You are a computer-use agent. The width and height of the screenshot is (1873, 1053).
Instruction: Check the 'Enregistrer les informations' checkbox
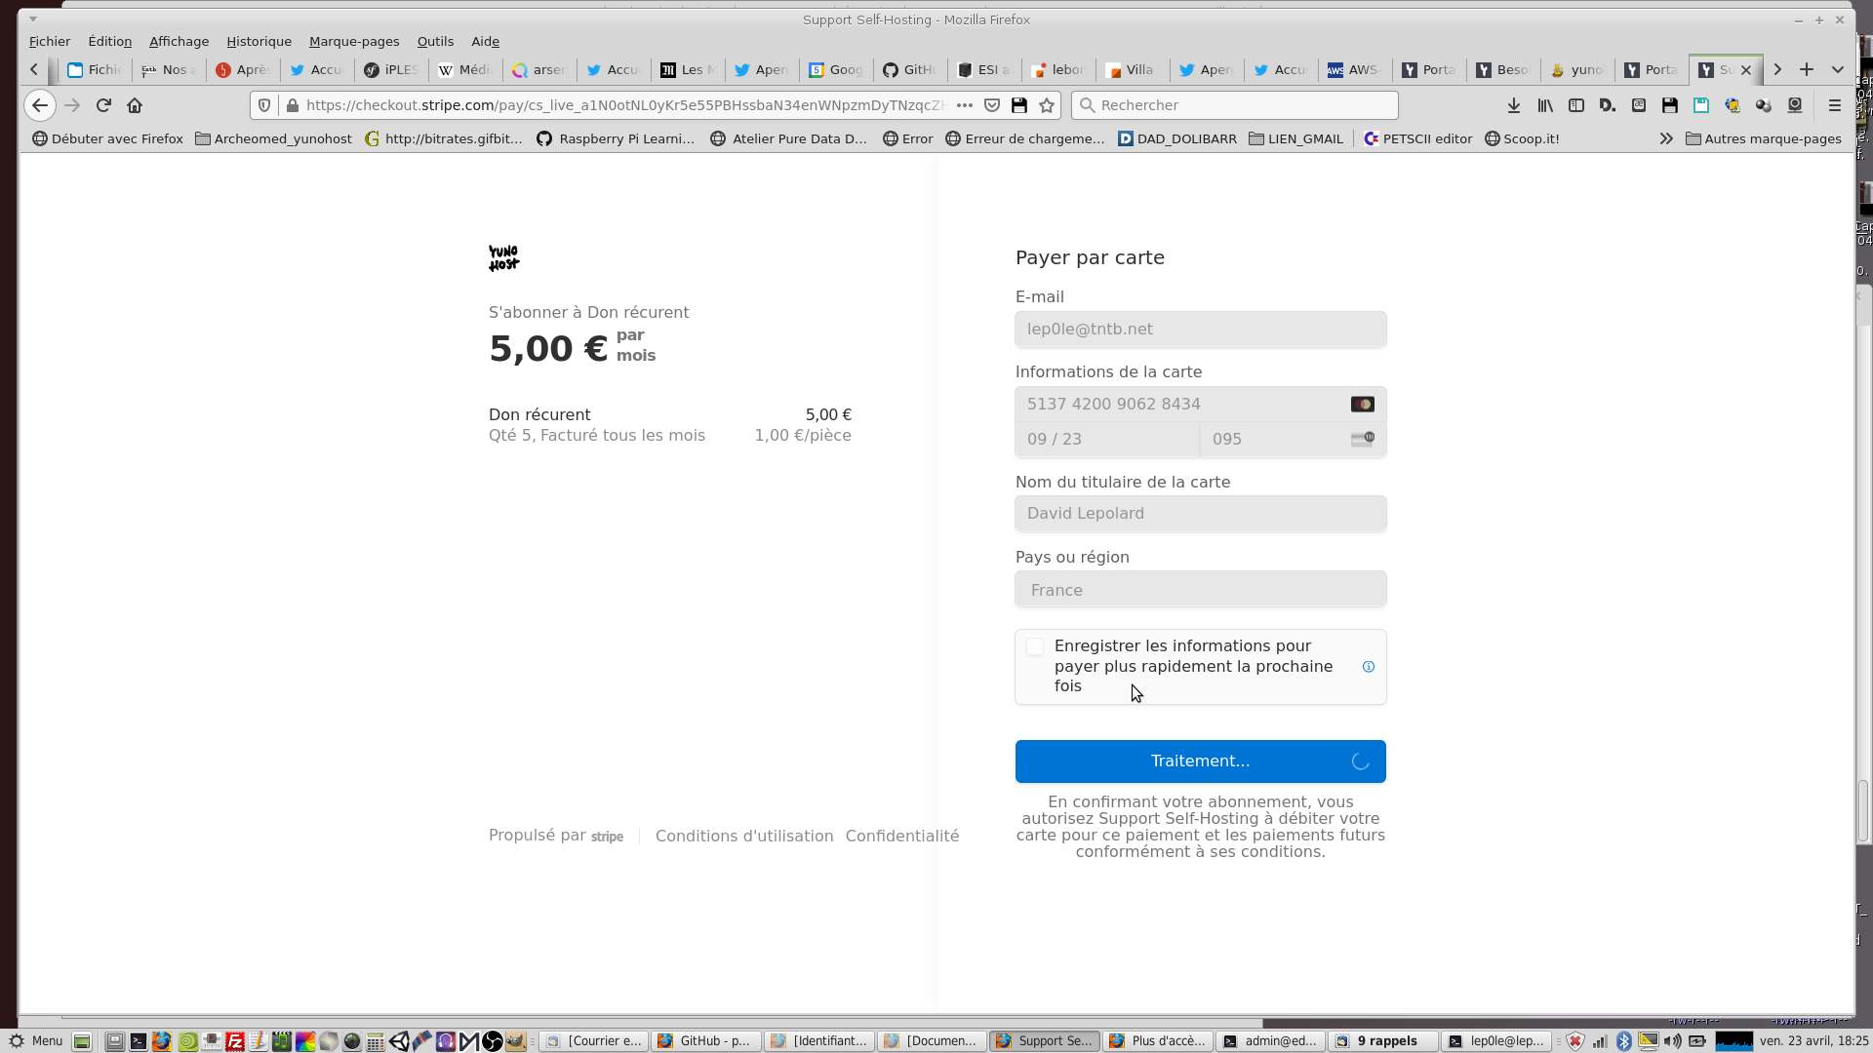(1035, 646)
